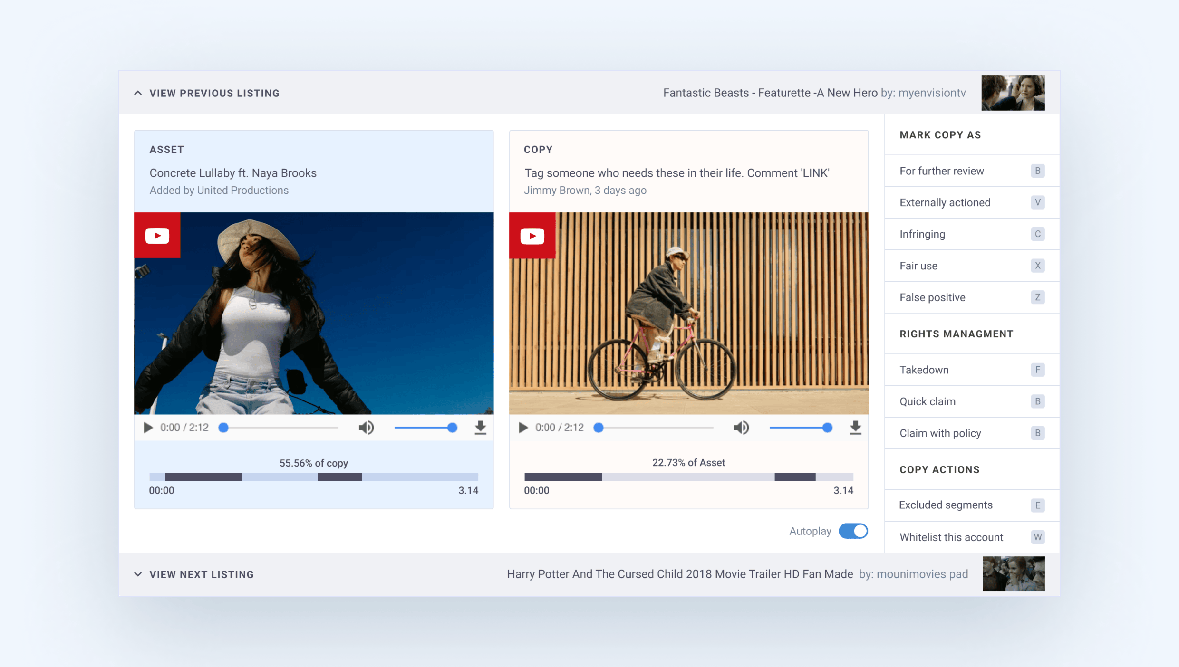Image resolution: width=1179 pixels, height=667 pixels.
Task: Mark copy as Externally actioned
Action: pyautogui.click(x=972, y=202)
